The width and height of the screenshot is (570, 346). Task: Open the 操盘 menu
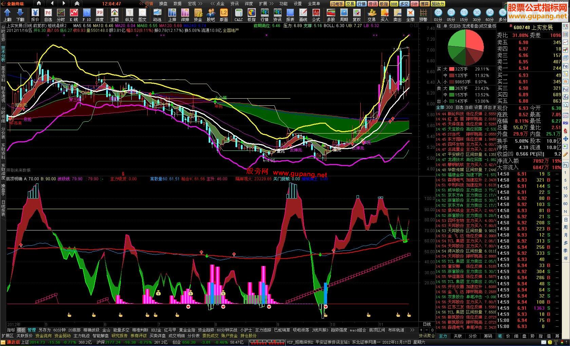(163, 4)
